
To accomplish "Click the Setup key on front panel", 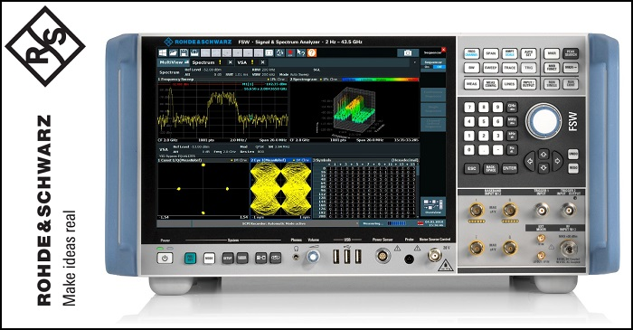I will click(x=228, y=259).
